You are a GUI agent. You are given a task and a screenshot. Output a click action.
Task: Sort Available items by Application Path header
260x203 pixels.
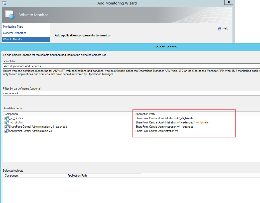(175, 114)
